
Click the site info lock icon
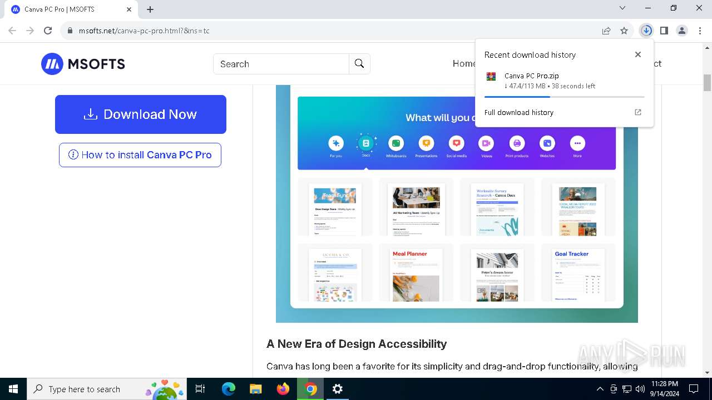coord(70,31)
